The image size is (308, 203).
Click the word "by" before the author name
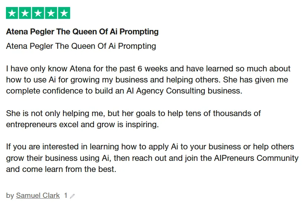point(10,196)
